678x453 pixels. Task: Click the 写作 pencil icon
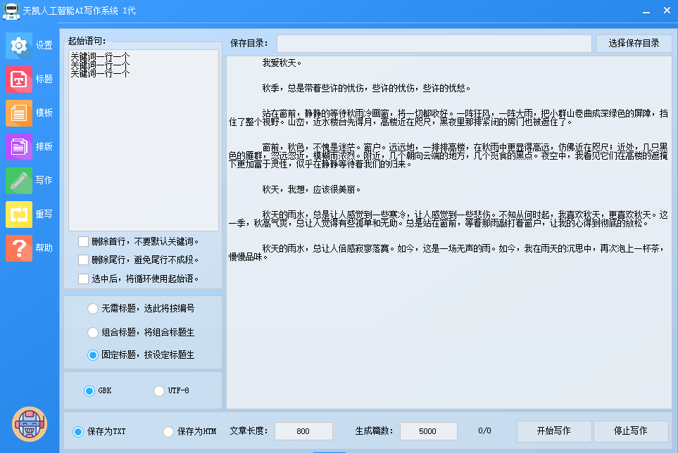pos(19,180)
